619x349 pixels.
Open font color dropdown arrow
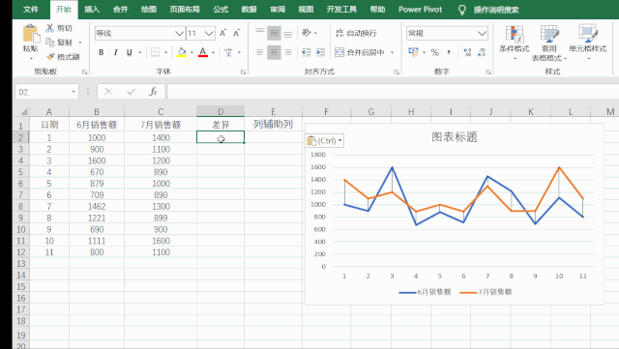tap(213, 52)
